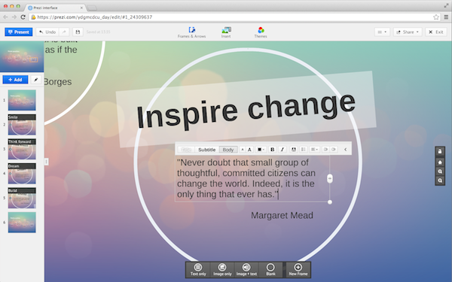Click the text box corner resize handle

coord(330,202)
